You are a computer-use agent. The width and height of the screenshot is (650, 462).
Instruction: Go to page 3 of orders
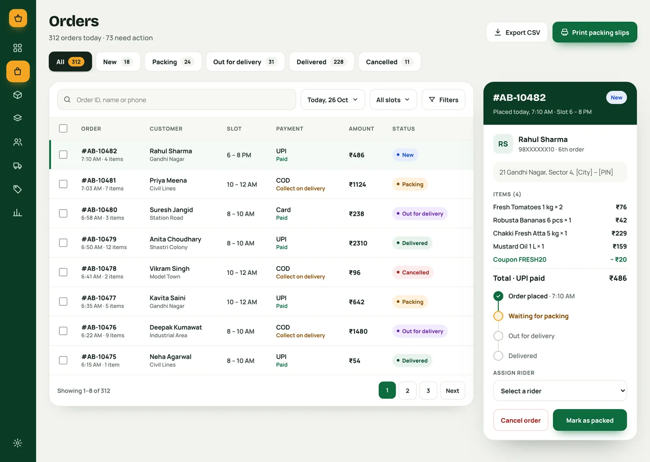tap(428, 390)
